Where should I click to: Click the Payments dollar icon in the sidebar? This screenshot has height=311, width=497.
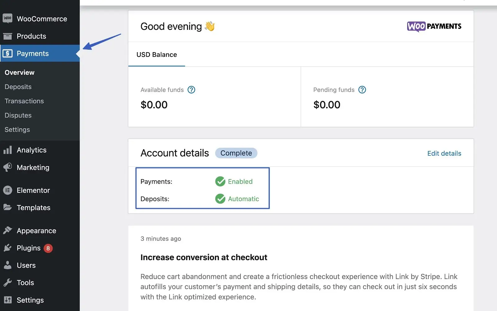pos(8,53)
